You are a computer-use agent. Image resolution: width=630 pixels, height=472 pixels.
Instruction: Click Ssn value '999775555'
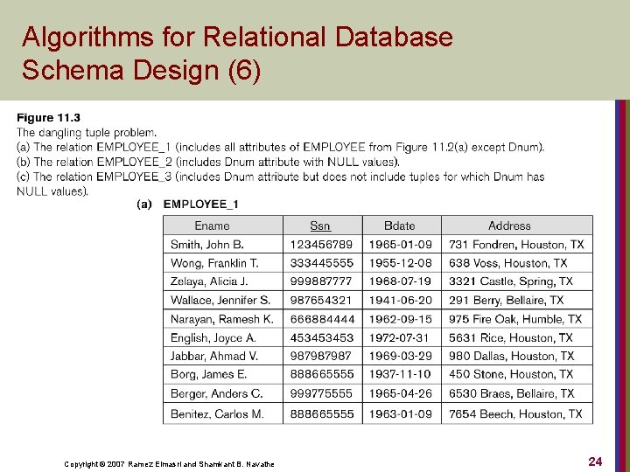321,393
